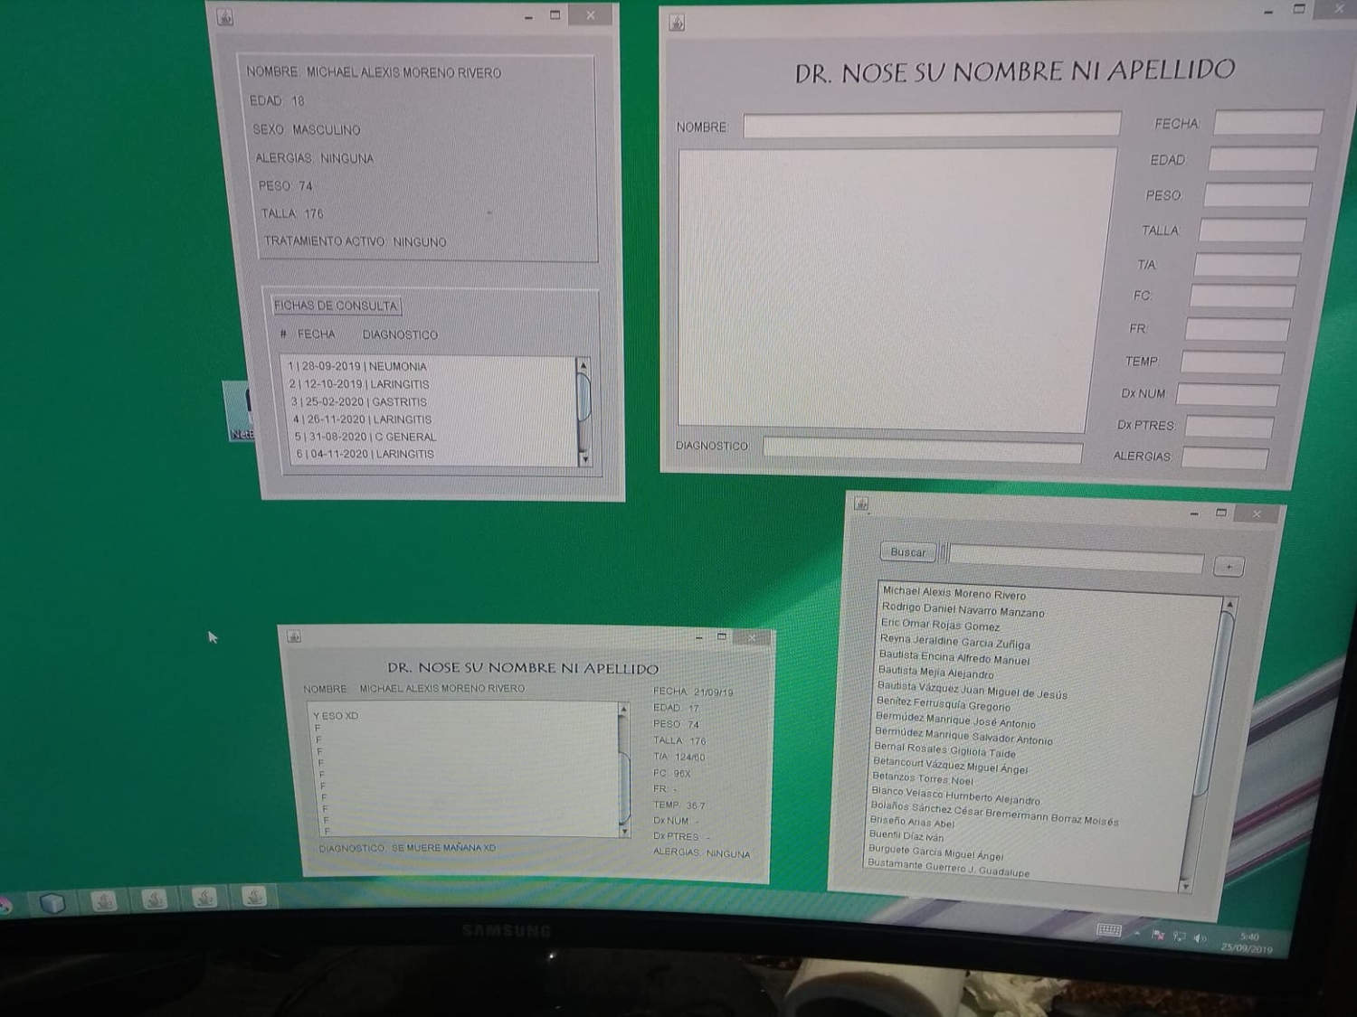This screenshot has height=1017, width=1357.
Task: Click the PESO input field in the large form
Action: tap(1257, 194)
